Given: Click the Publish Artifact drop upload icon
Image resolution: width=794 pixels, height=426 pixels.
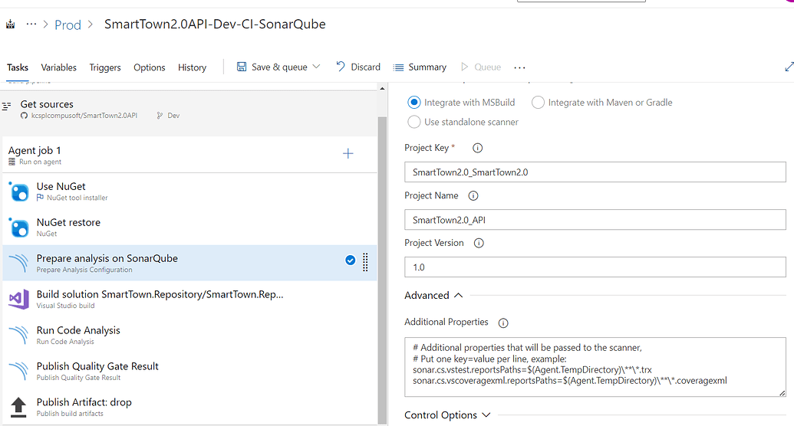Looking at the screenshot, I should (x=19, y=407).
